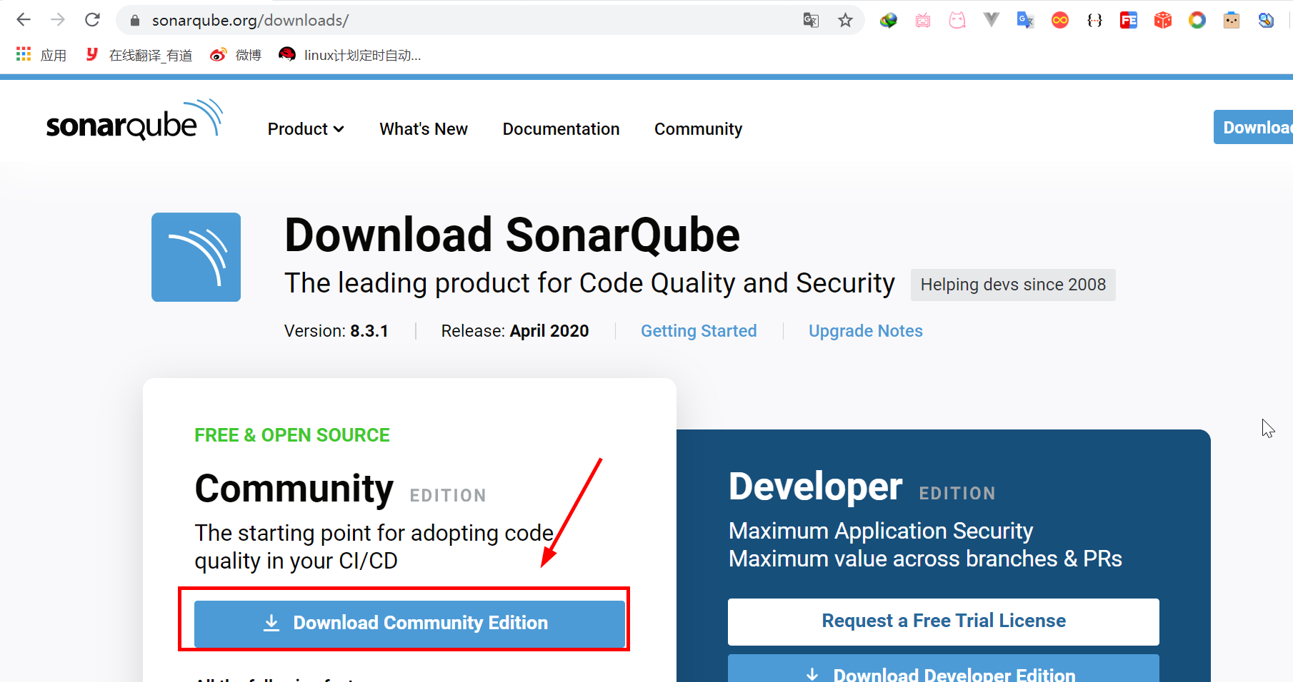Viewport: 1293px width, 682px height.
Task: Open the Google Translate extension icon
Action: (1026, 20)
